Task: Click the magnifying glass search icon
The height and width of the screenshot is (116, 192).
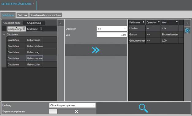Action: [x=144, y=108]
